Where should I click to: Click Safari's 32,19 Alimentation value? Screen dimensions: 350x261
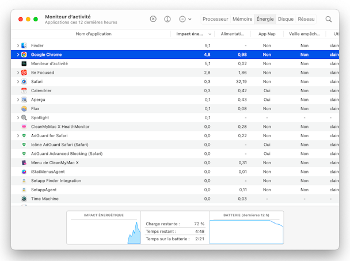click(x=241, y=82)
